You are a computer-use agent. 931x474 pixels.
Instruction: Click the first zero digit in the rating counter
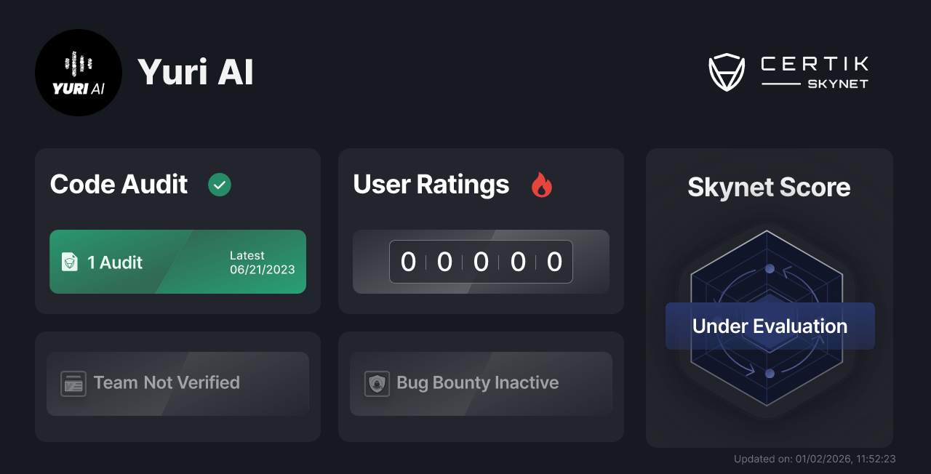coord(409,262)
